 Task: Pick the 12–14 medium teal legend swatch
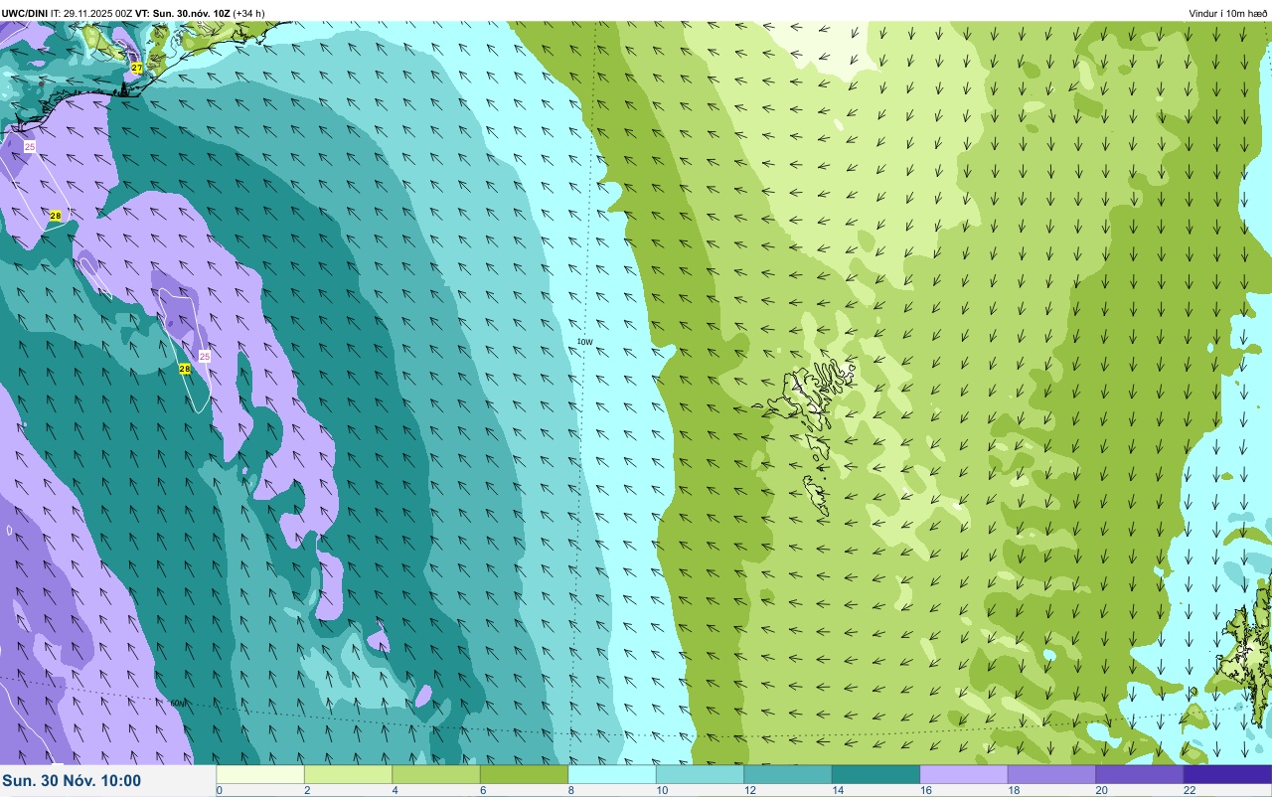point(788,774)
